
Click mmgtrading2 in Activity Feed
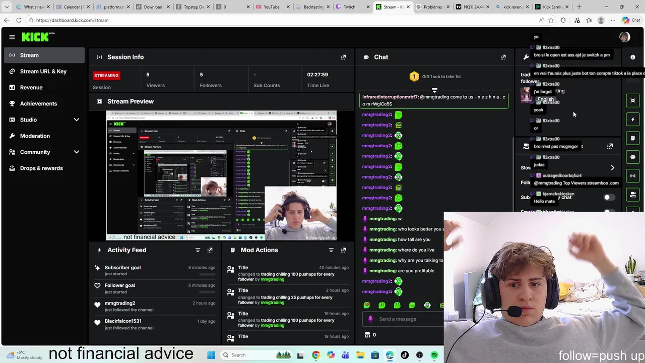click(x=120, y=304)
